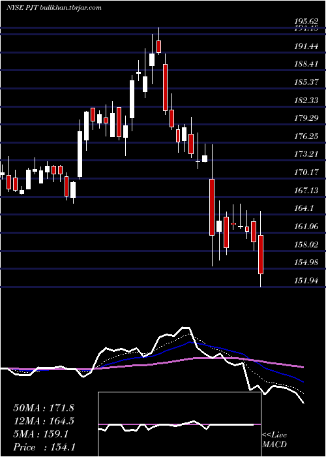This screenshot has width=326, height=457.
Task: Click the 176.25 price level label
Action: point(306,136)
